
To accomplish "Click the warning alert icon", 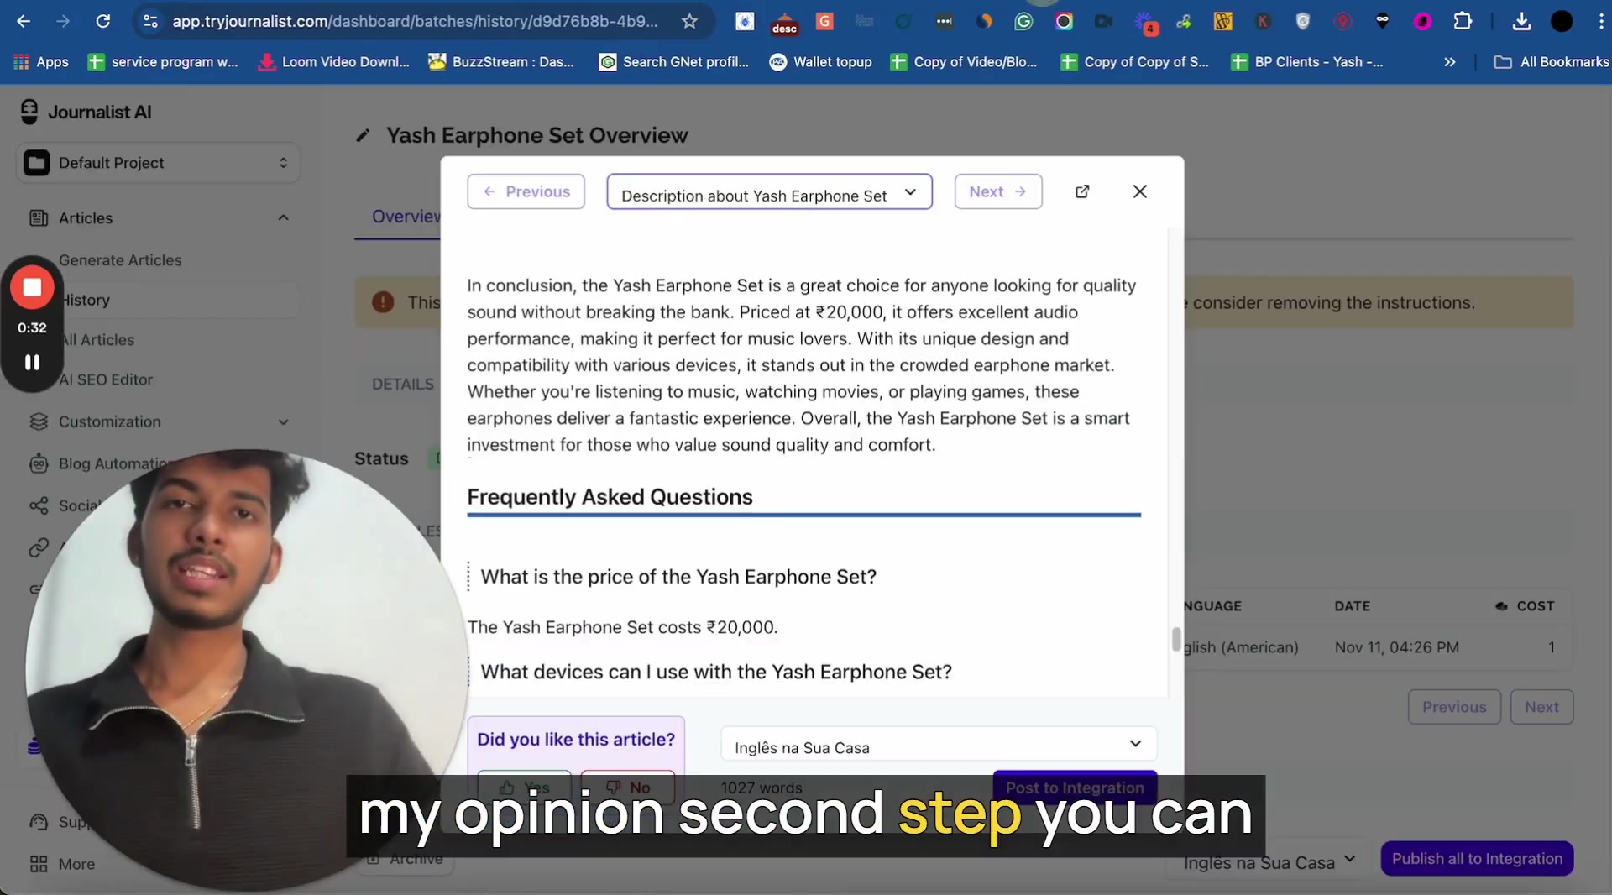I will (x=383, y=302).
